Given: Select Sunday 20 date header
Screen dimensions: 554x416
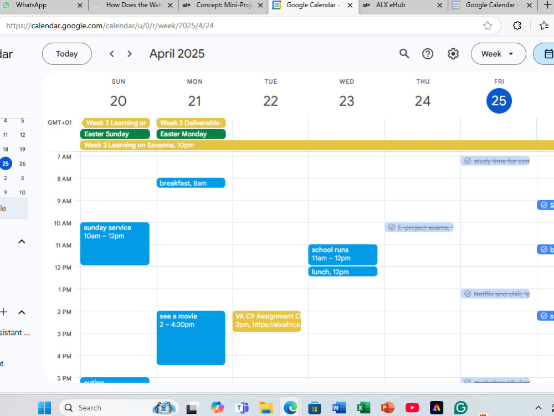Looking at the screenshot, I should click(118, 101).
